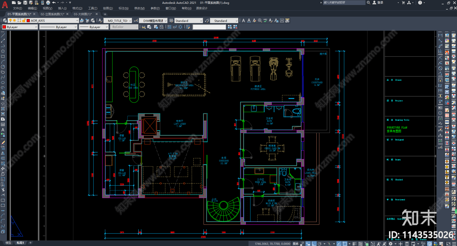Screen dimensions: 457x246
Task: Toggle Polar tracking in status bar
Action: tap(320, 244)
